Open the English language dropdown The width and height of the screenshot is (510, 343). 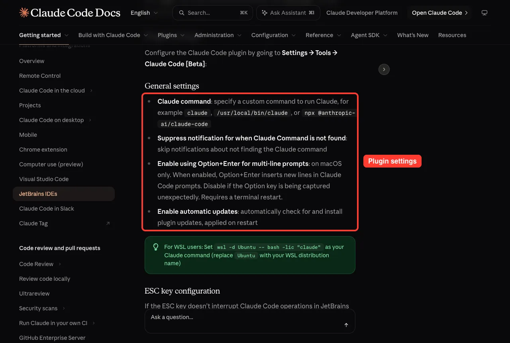click(x=144, y=13)
